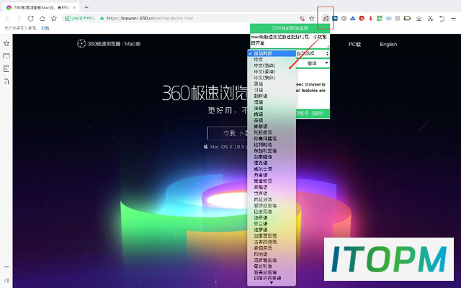This screenshot has height=288, width=461.
Task: Select 芬兰语 in the language list
Action: (x=272, y=224)
